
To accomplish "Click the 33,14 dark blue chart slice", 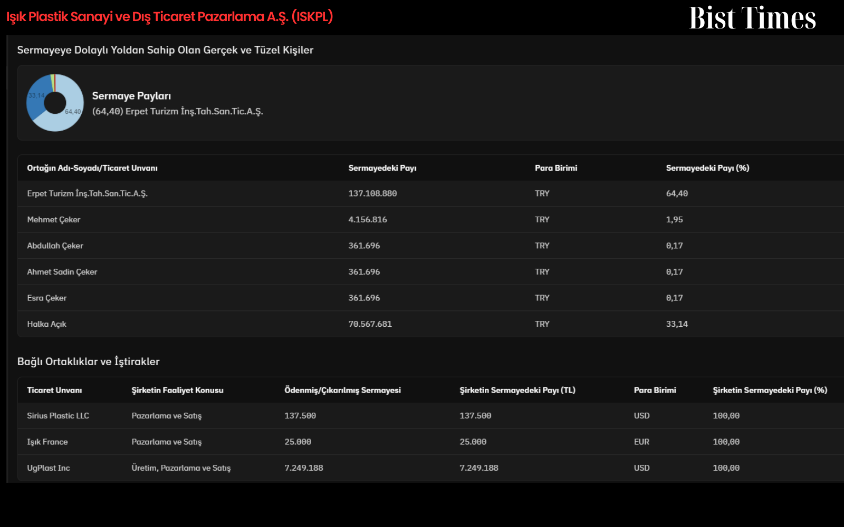I will [37, 95].
